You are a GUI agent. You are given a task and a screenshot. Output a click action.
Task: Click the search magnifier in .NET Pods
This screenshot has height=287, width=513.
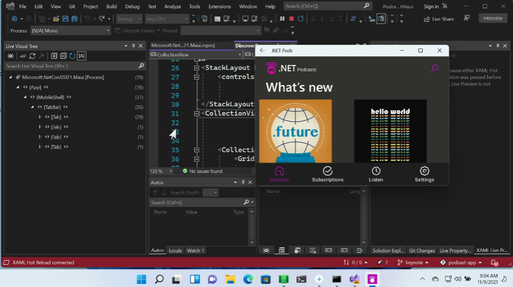tap(434, 68)
